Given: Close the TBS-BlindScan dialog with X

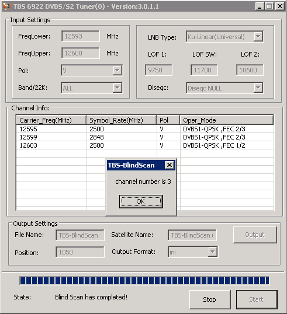Looking at the screenshot, I should (x=170, y=165).
